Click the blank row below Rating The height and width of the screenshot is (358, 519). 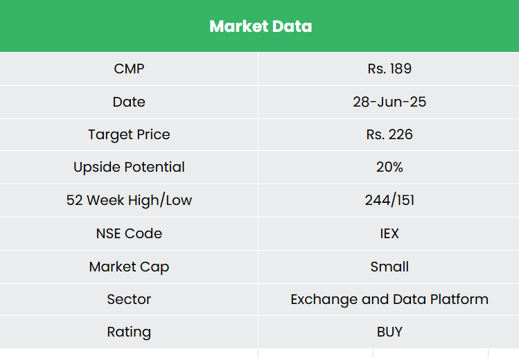click(129, 353)
